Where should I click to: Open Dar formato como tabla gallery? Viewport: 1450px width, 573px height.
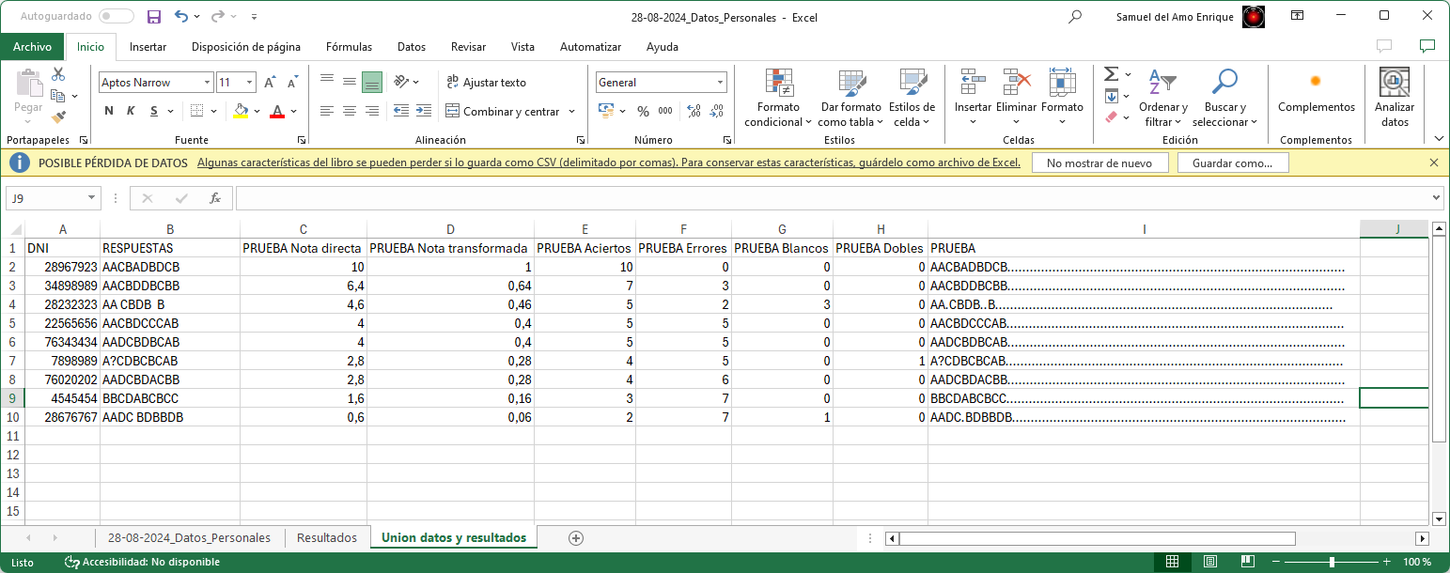(x=851, y=99)
